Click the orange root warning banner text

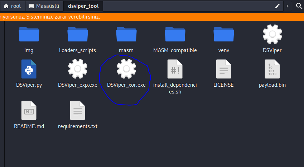[50, 17]
